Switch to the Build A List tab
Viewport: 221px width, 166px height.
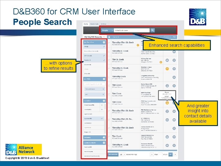[94, 24]
